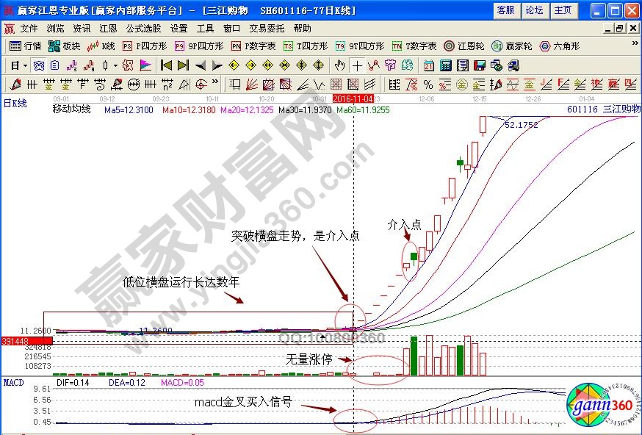
Task: Jump to first record with skip-back arrow
Action: pyautogui.click(x=166, y=65)
